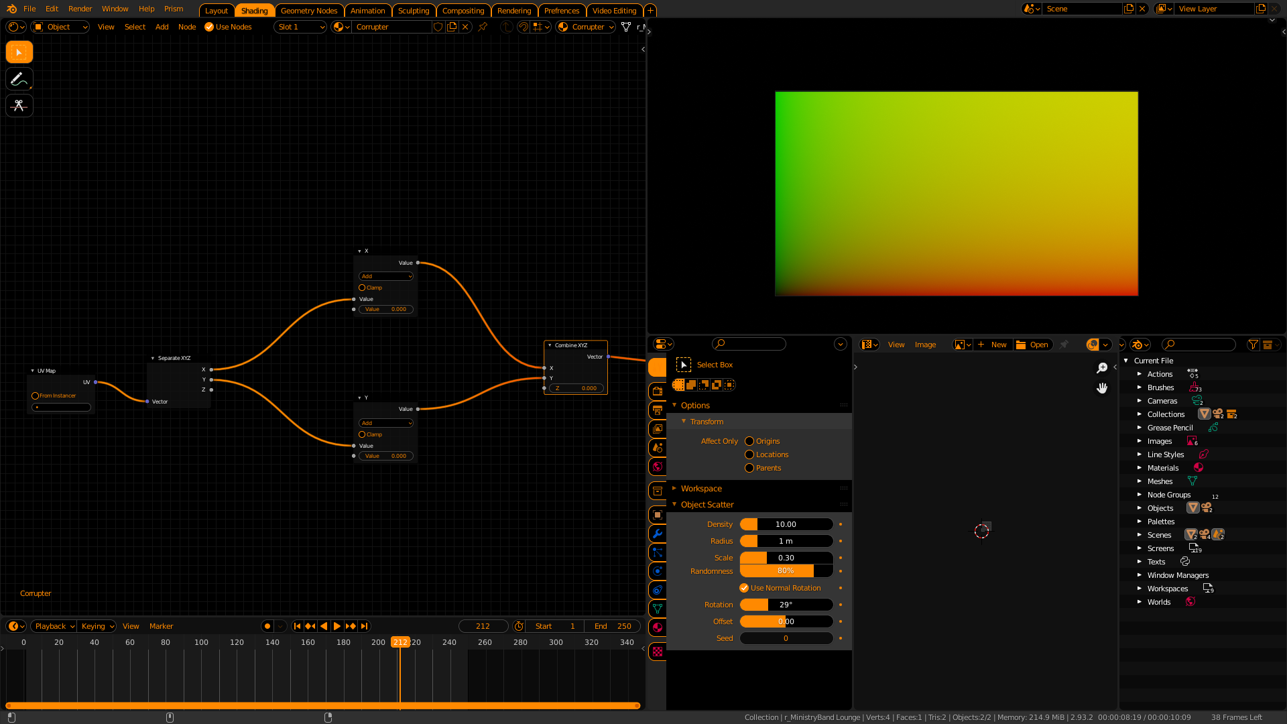Open the node editor Add menu
The width and height of the screenshot is (1287, 724).
click(162, 27)
